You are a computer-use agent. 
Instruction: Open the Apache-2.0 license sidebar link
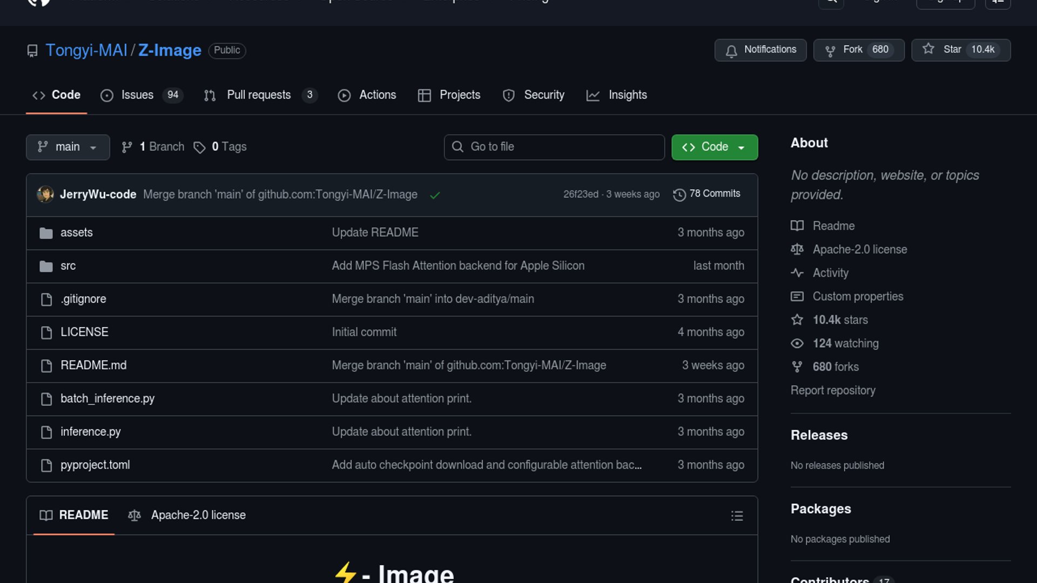click(859, 249)
